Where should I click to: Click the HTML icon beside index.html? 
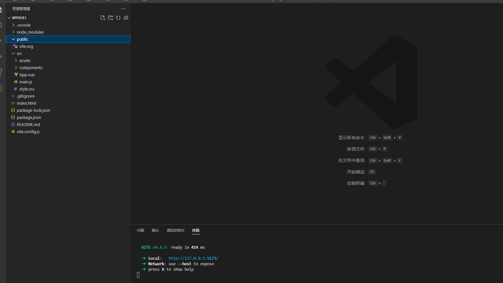pos(13,103)
